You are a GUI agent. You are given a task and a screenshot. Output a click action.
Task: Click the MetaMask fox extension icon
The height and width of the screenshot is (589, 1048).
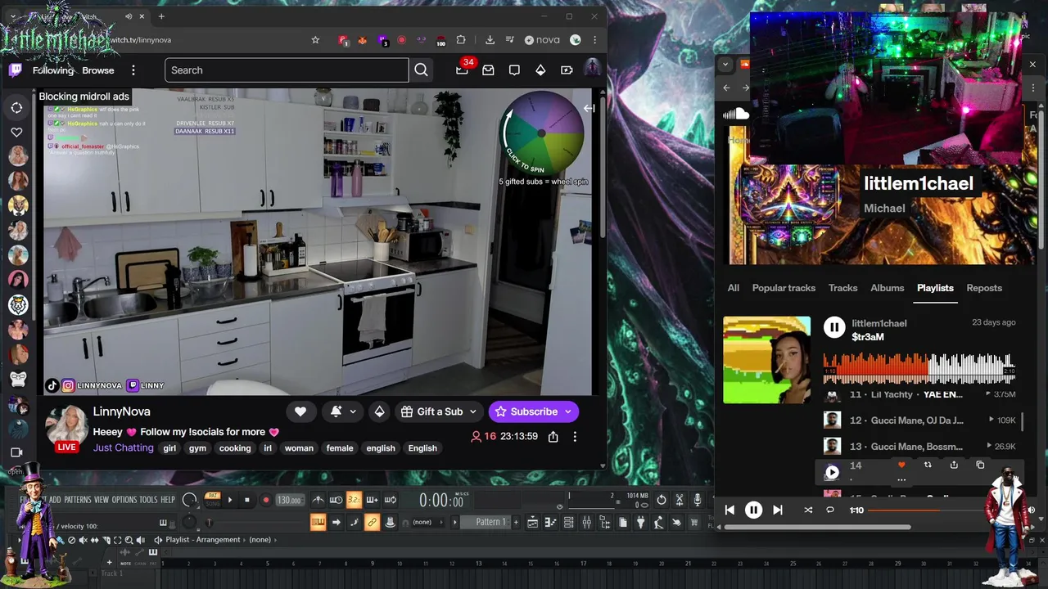(363, 39)
